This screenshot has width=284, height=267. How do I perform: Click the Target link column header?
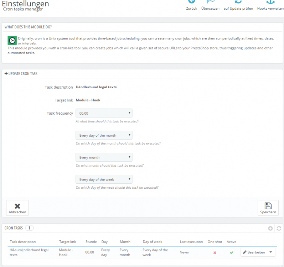point(67,242)
